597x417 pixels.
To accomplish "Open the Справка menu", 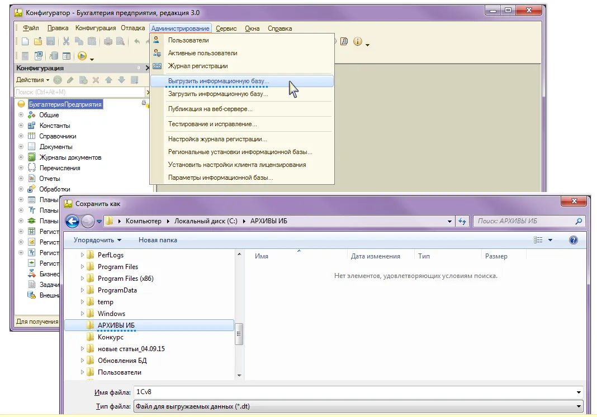I will click(x=280, y=28).
